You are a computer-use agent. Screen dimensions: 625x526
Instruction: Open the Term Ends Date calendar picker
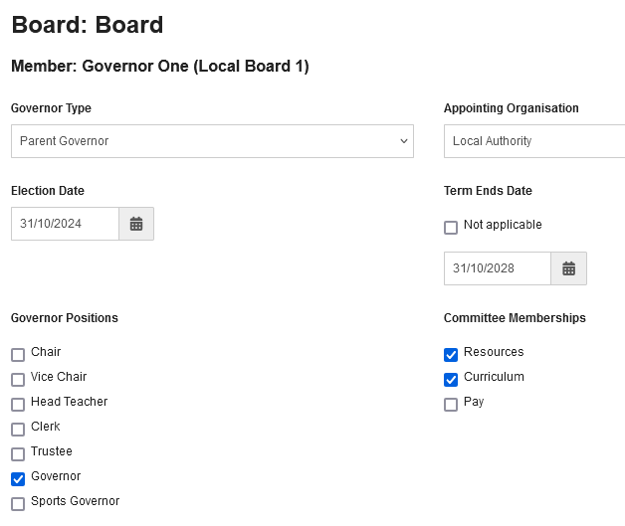pyautogui.click(x=568, y=268)
